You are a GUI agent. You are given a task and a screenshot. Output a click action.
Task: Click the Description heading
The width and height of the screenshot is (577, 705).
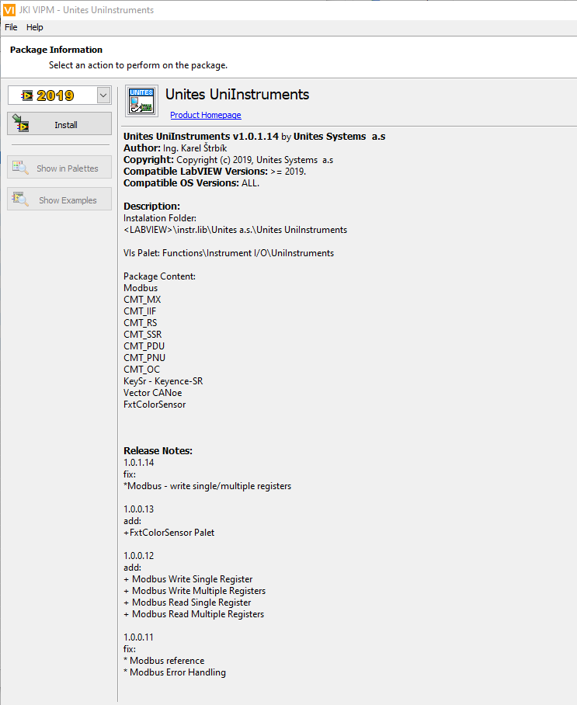[151, 207]
